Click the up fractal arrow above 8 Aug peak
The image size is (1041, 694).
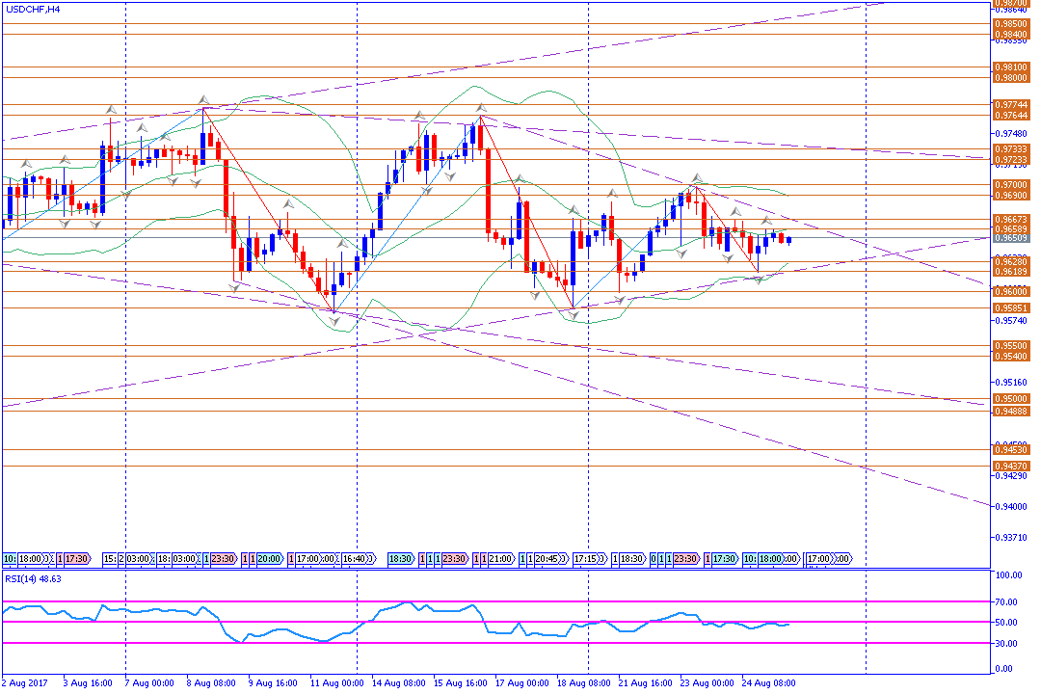[x=203, y=99]
